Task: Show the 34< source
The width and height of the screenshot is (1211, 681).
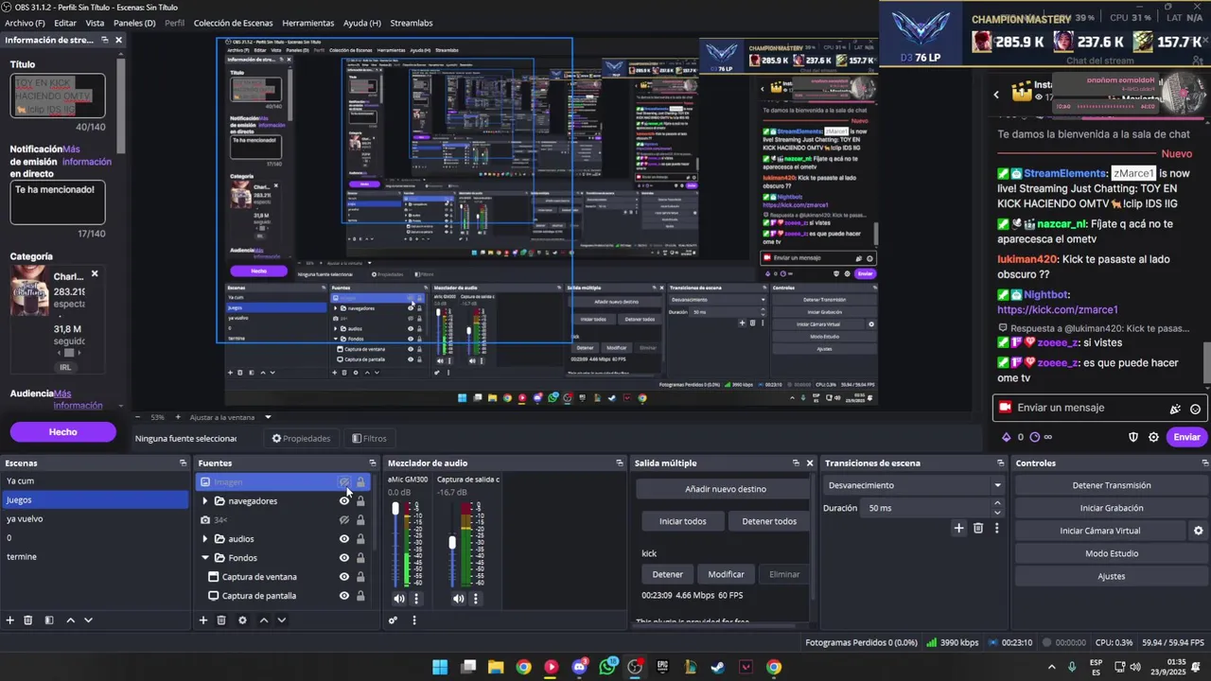Action: tap(344, 520)
